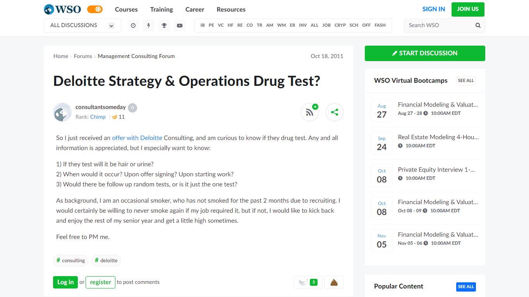This screenshot has width=529, height=297.
Task: Open the Courses menu
Action: click(x=126, y=9)
